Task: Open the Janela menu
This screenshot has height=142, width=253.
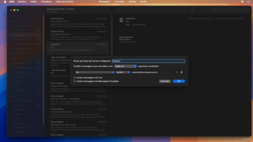Action: pos(132,2)
